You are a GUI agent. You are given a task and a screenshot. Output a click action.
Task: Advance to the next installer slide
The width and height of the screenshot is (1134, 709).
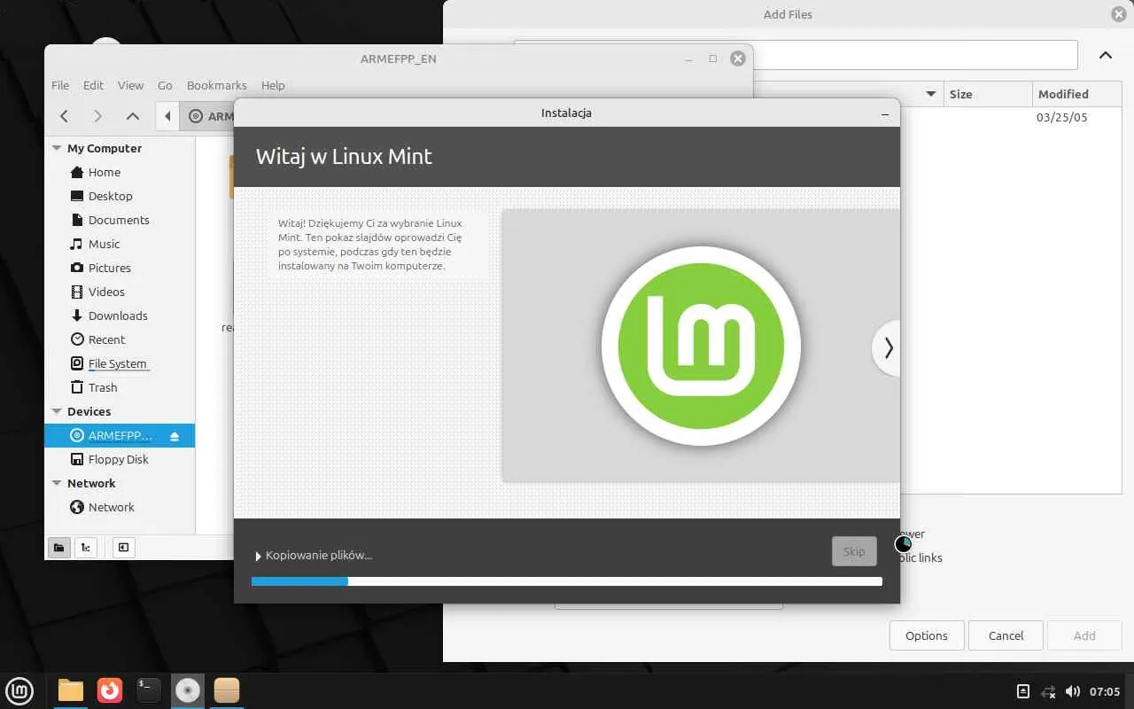pyautogui.click(x=887, y=348)
